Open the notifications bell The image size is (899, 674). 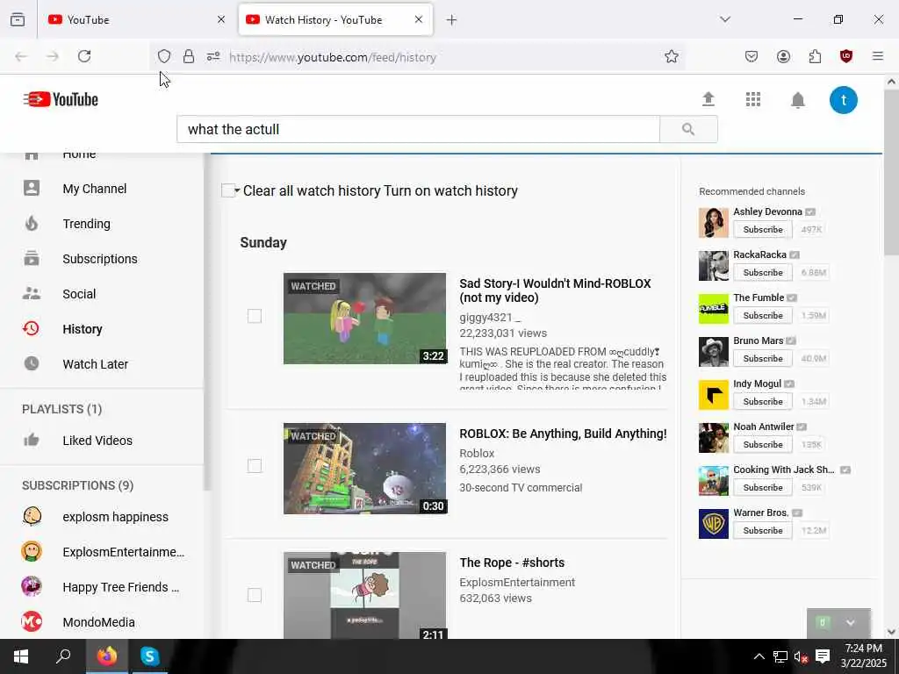(797, 100)
